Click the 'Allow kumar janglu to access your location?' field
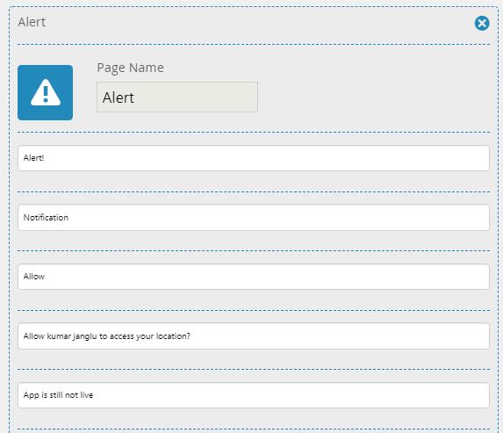This screenshot has width=503, height=433. point(254,336)
